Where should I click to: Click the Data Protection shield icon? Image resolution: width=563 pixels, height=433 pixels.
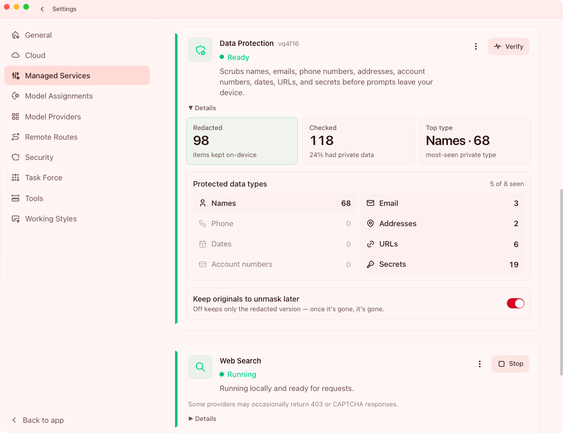tap(200, 50)
